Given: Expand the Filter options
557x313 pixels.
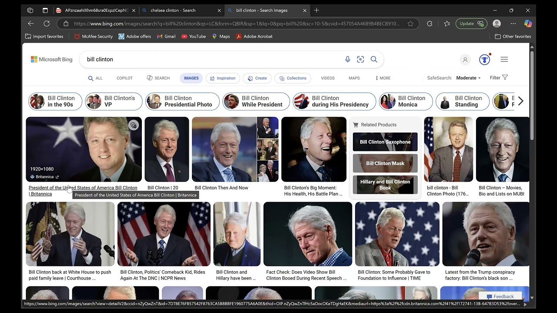Looking at the screenshot, I should 499,77.
